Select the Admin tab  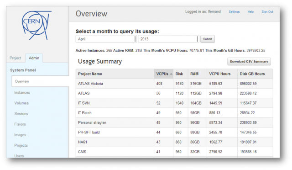[34, 58]
